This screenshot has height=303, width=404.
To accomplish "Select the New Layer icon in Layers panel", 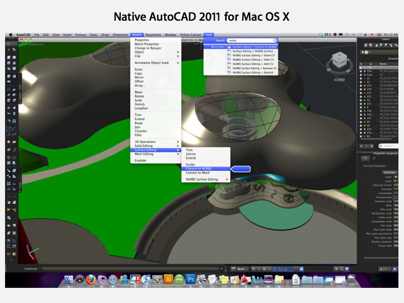I will 362,145.
